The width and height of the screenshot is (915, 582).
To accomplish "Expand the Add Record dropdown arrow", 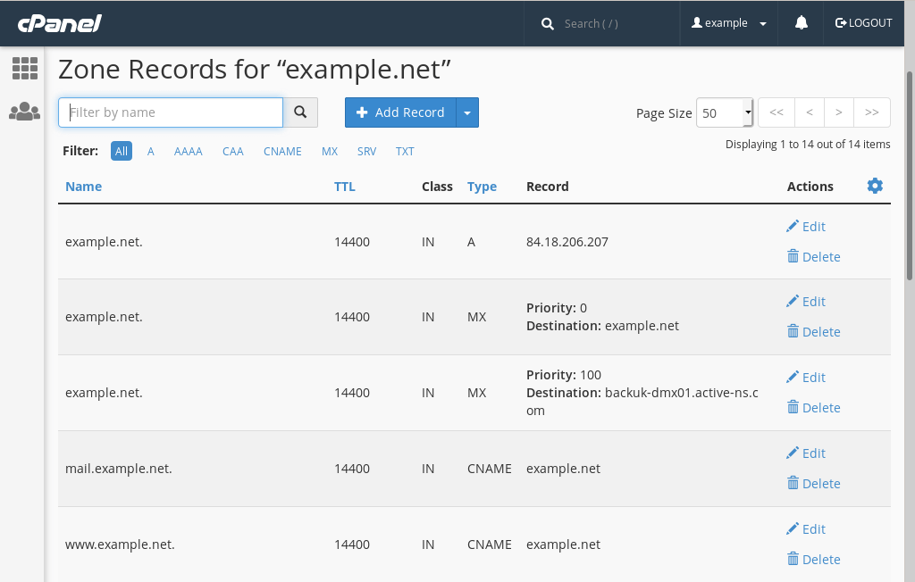I will click(x=467, y=112).
